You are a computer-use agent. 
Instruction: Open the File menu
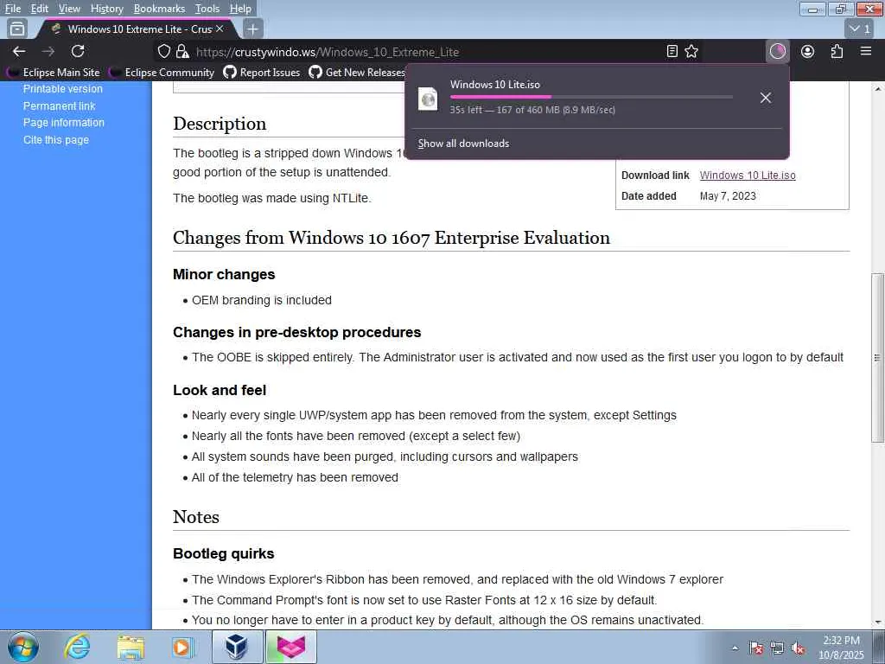click(12, 9)
